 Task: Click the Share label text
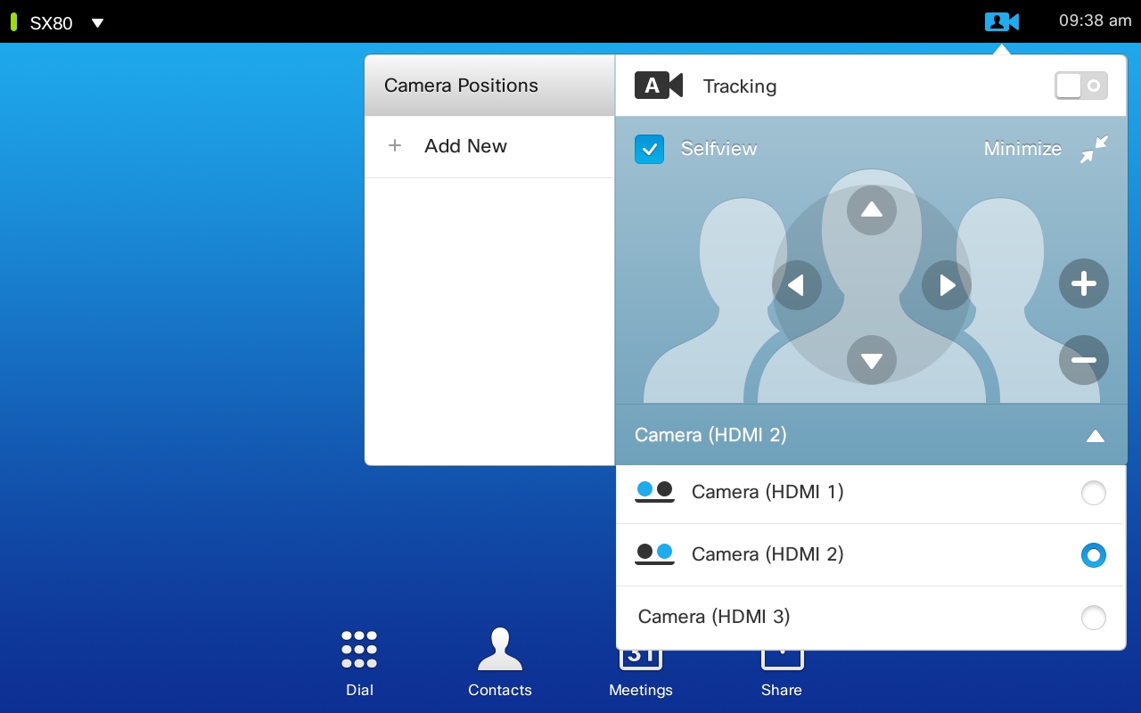782,690
